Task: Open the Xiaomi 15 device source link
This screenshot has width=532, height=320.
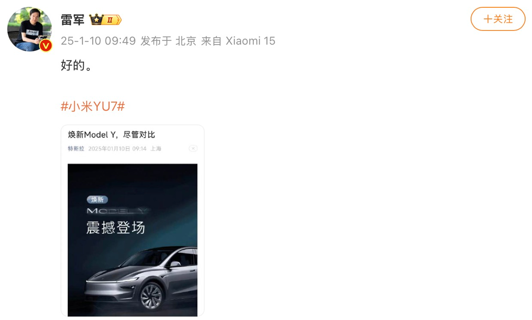Action: pos(250,41)
